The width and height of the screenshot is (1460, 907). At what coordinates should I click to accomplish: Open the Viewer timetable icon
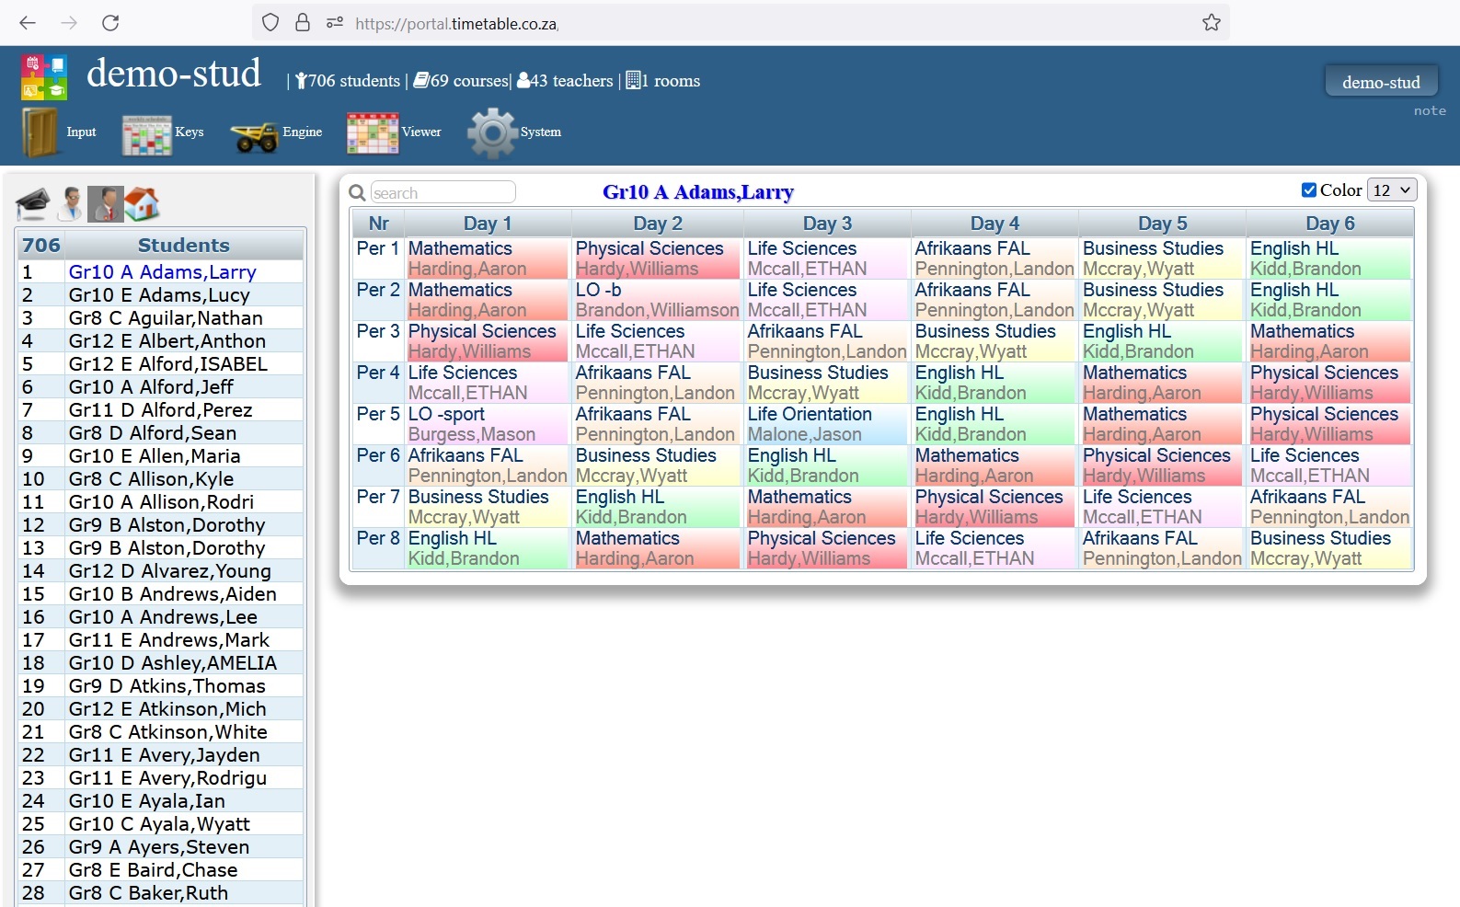click(373, 133)
